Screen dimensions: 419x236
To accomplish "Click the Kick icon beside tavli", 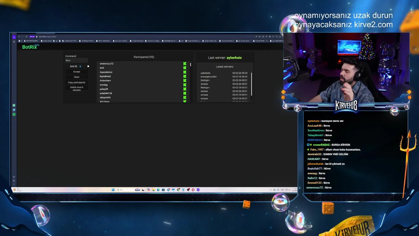I will 185,68.
